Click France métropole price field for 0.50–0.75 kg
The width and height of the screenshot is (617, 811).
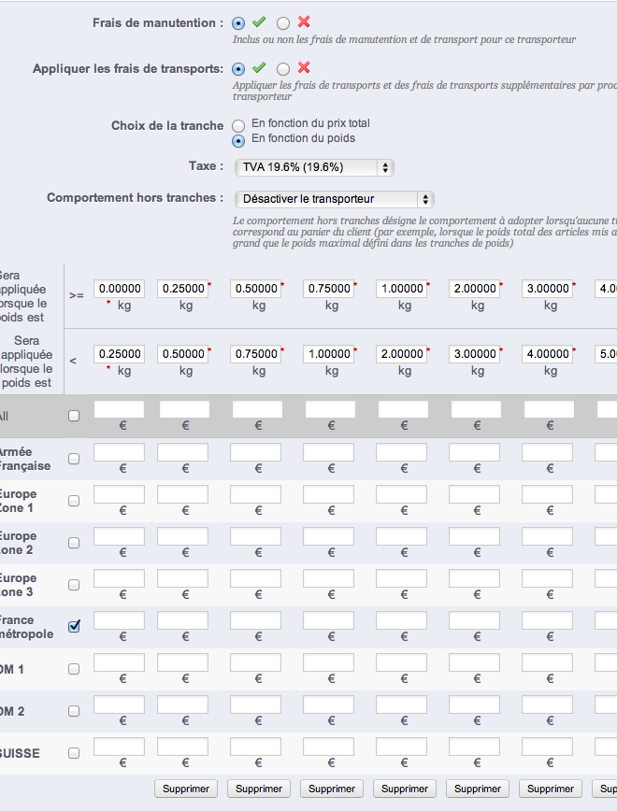tap(256, 620)
